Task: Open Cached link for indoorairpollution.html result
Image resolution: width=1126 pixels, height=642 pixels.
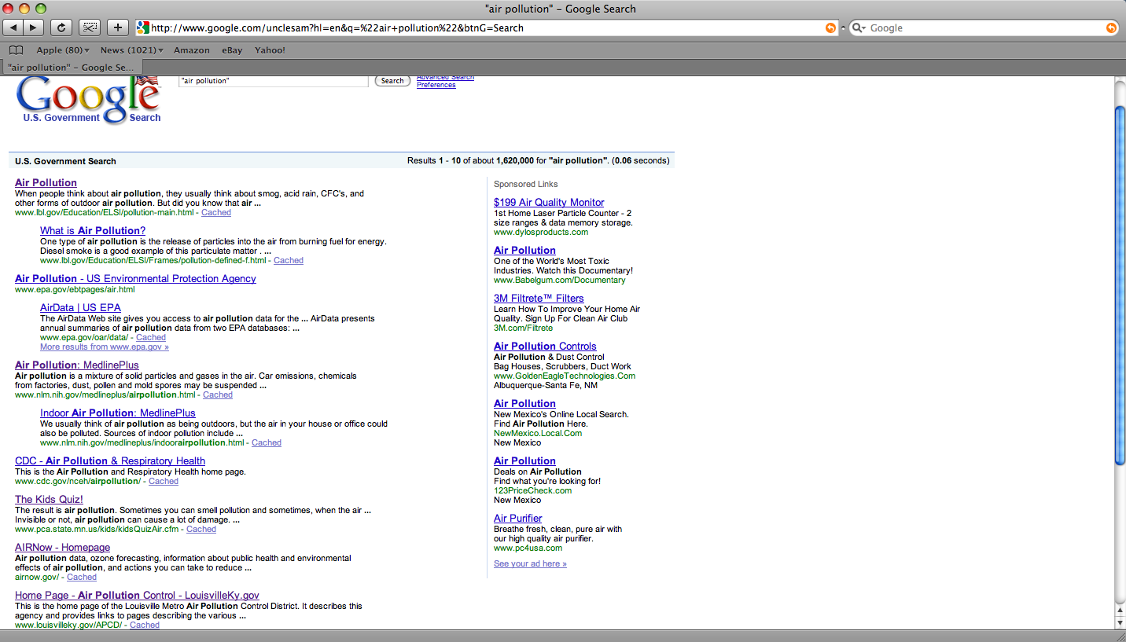Action: point(267,442)
